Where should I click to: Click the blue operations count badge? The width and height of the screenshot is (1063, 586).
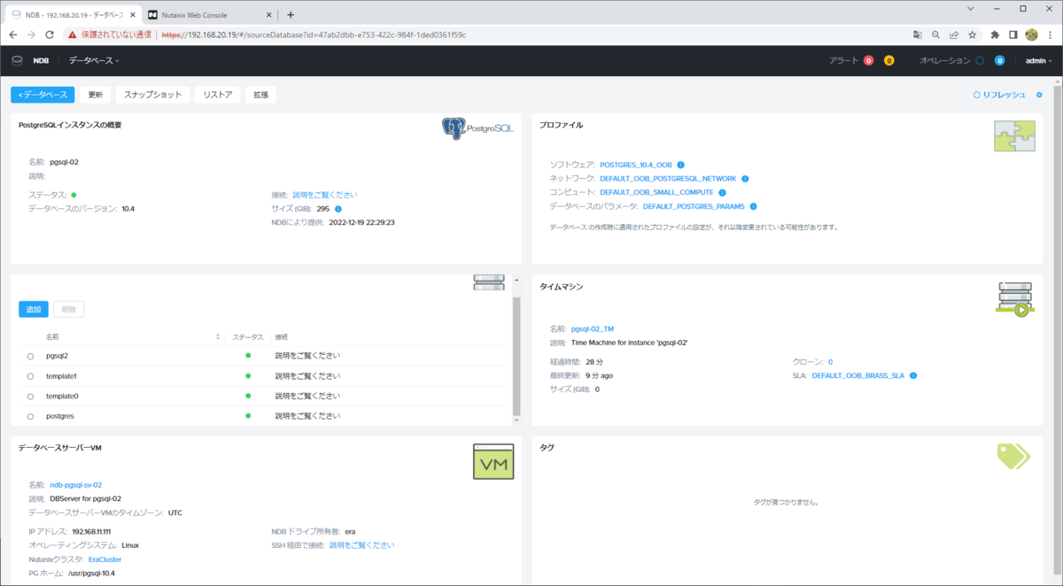point(999,60)
